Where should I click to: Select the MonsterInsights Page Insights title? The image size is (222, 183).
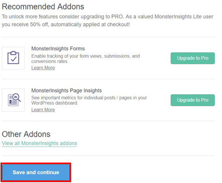pyautogui.click(x=66, y=90)
